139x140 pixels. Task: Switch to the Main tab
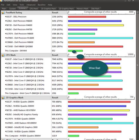pos(4,9)
